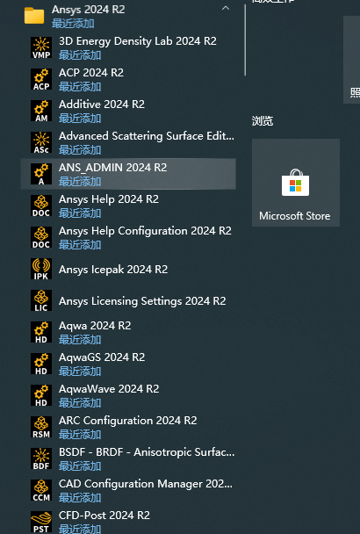Screen dimensions: 360x534
Task: Select the BSDF - BRDF - Anisotropic Surfac... text
Action: [147, 452]
